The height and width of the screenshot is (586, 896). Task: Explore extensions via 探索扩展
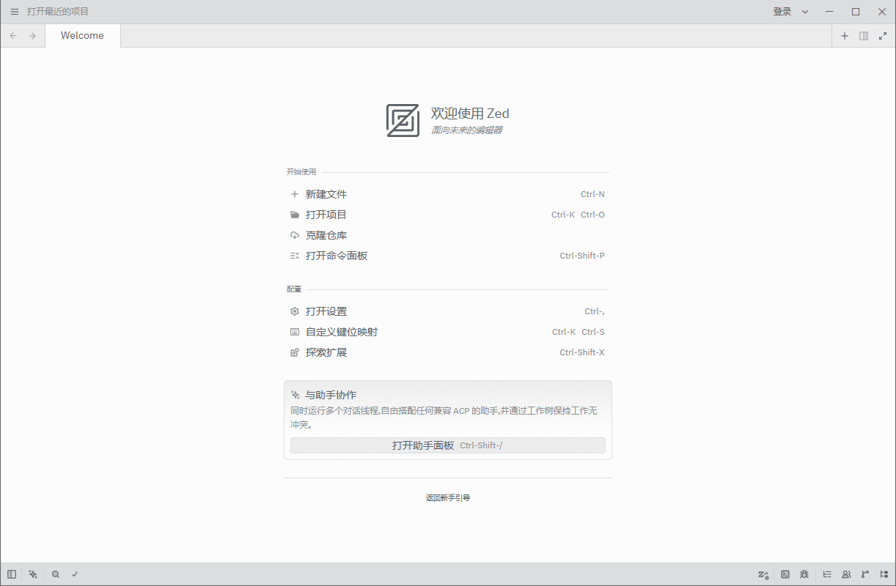click(x=447, y=352)
